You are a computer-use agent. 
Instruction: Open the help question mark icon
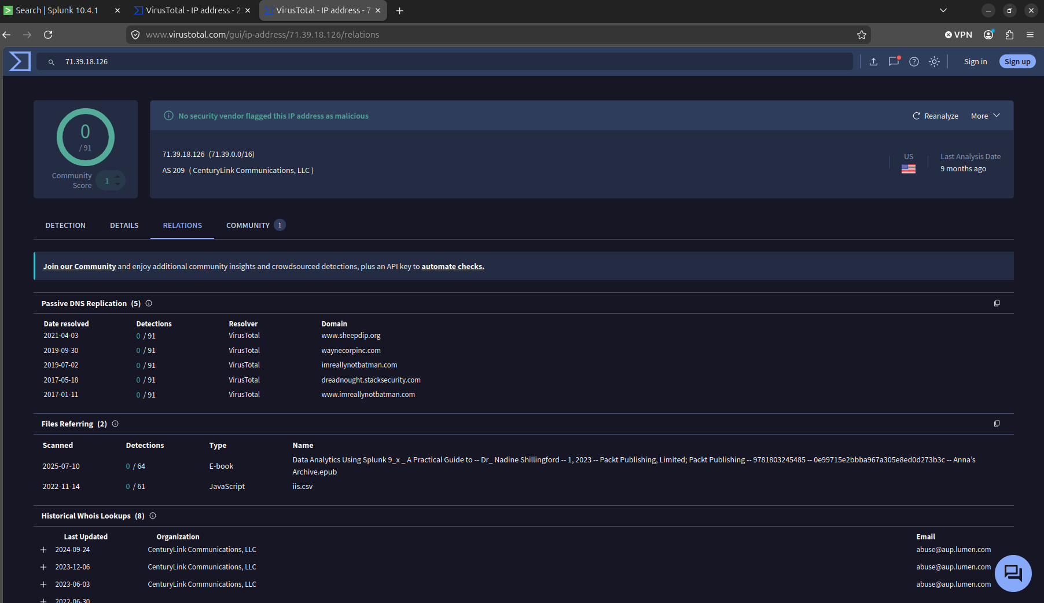click(914, 61)
